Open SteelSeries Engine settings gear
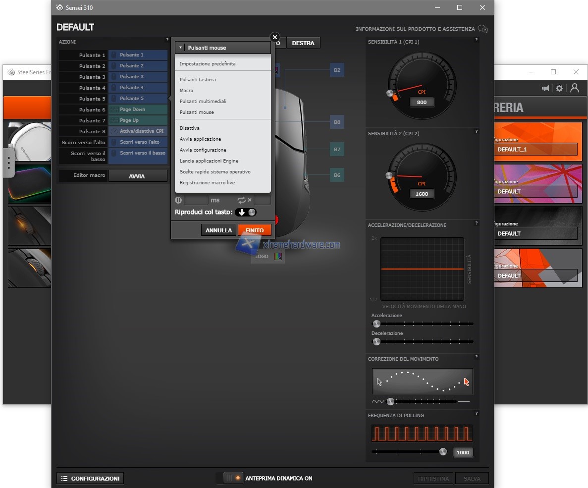Screen dimensions: 588x488 pyautogui.click(x=559, y=88)
